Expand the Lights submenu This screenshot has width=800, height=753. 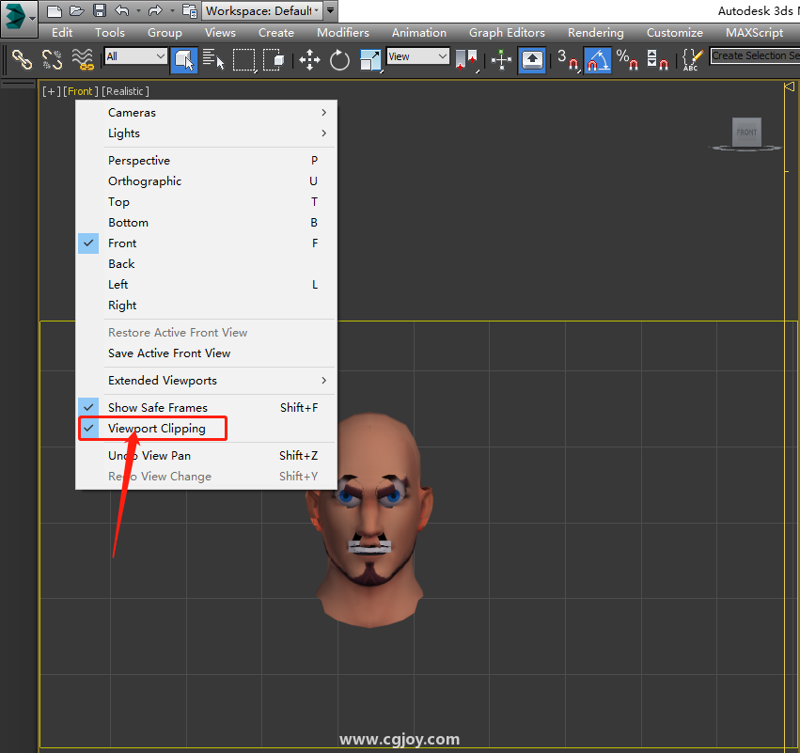(x=206, y=133)
